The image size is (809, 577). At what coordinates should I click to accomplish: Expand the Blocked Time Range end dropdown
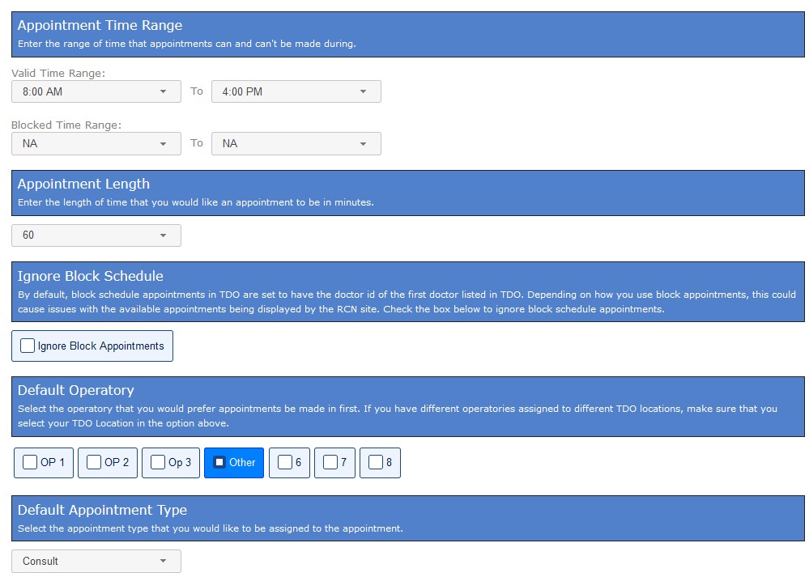tap(296, 143)
